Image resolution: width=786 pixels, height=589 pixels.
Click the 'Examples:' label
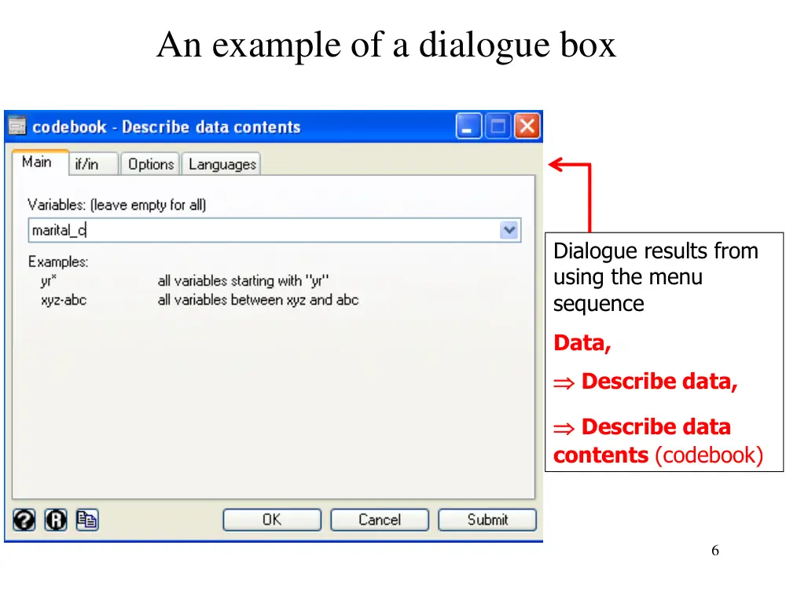point(58,262)
